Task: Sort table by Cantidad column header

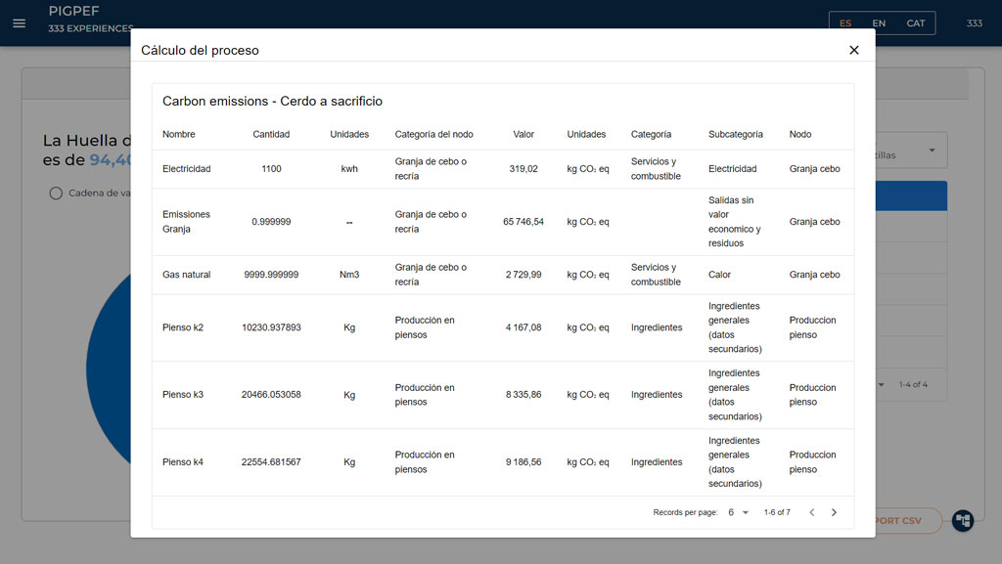Action: [271, 134]
